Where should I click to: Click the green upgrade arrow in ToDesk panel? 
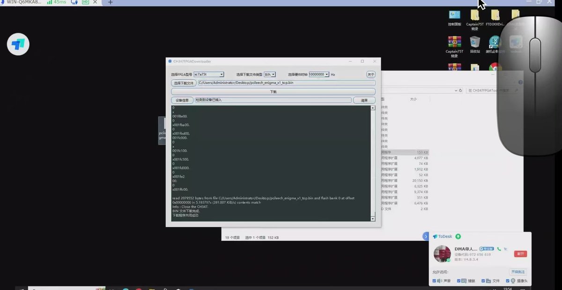pos(458,237)
